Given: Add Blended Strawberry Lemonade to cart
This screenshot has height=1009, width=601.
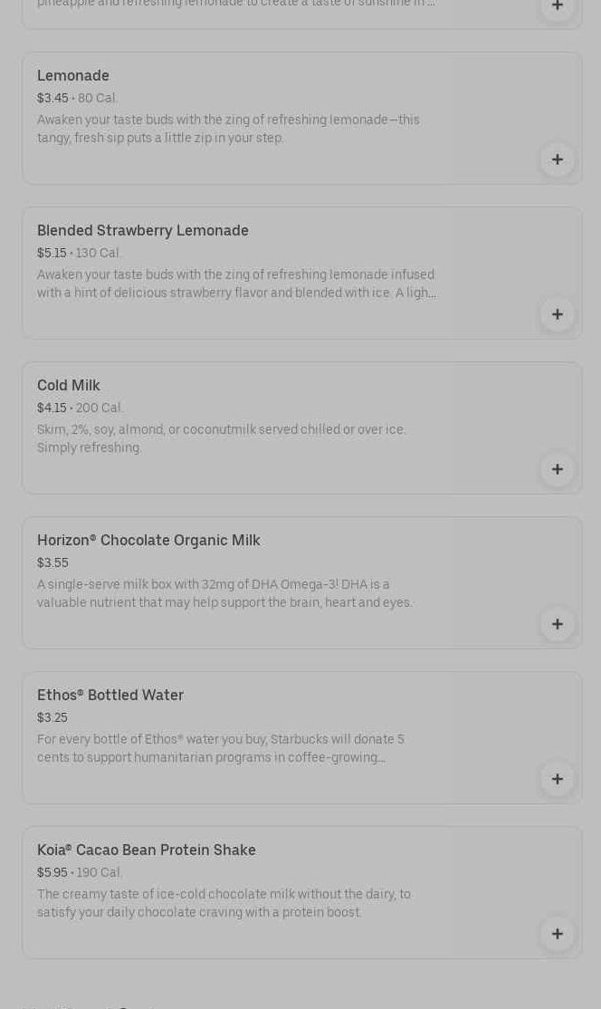Looking at the screenshot, I should click(x=557, y=315).
